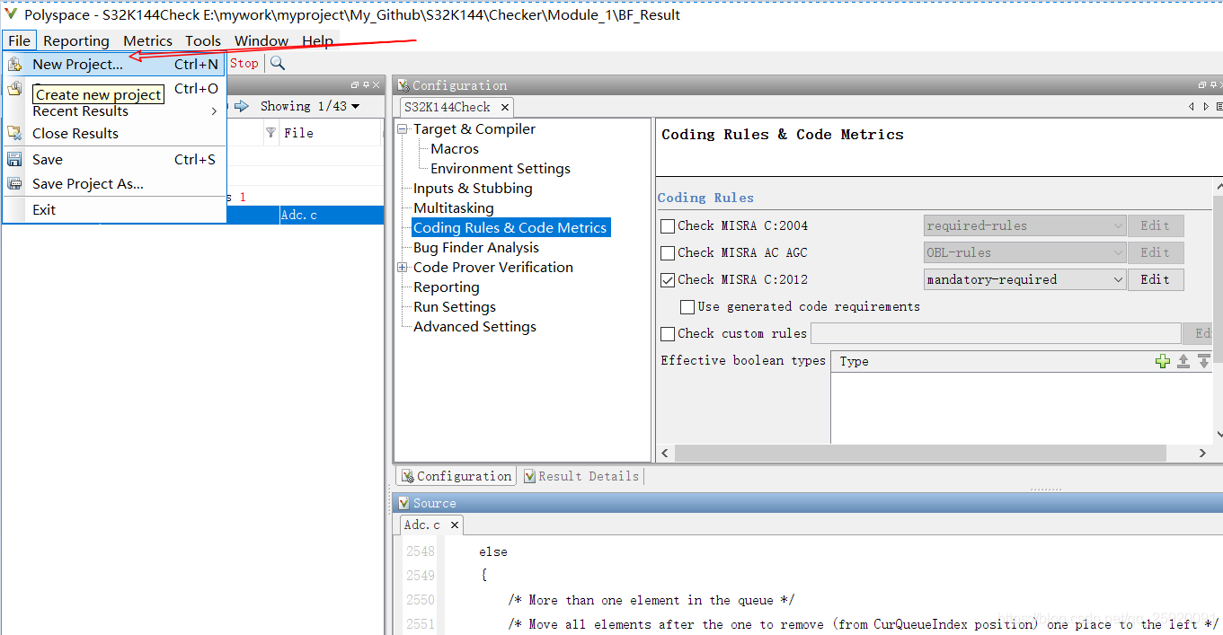Click the Configuration panel title icon
Image resolution: width=1223 pixels, height=635 pixels.
point(403,85)
